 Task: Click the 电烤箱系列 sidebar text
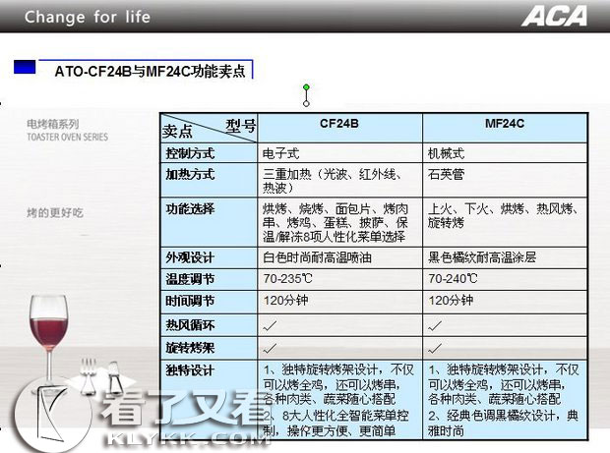(53, 124)
